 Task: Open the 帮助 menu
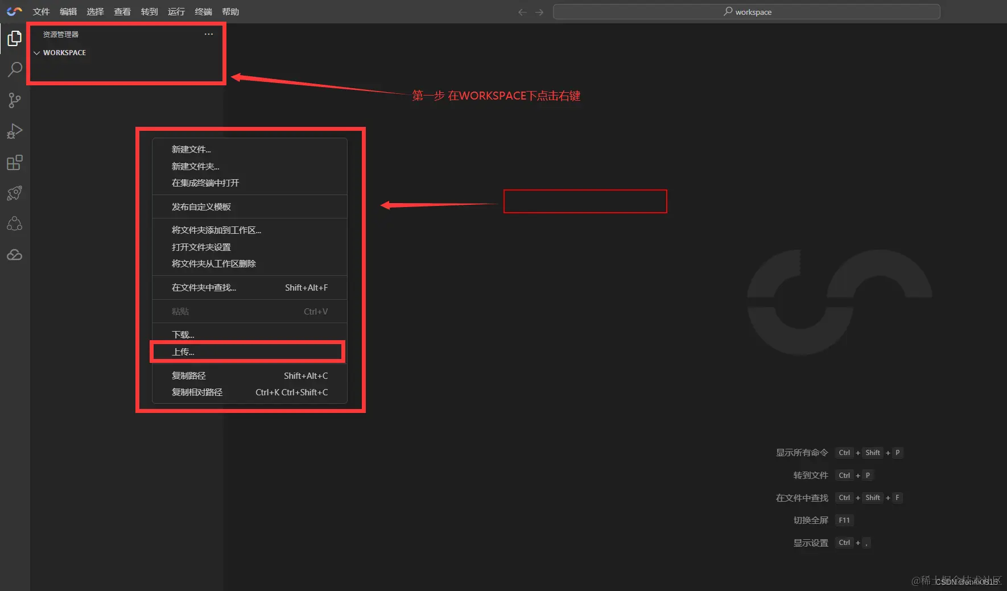230,12
